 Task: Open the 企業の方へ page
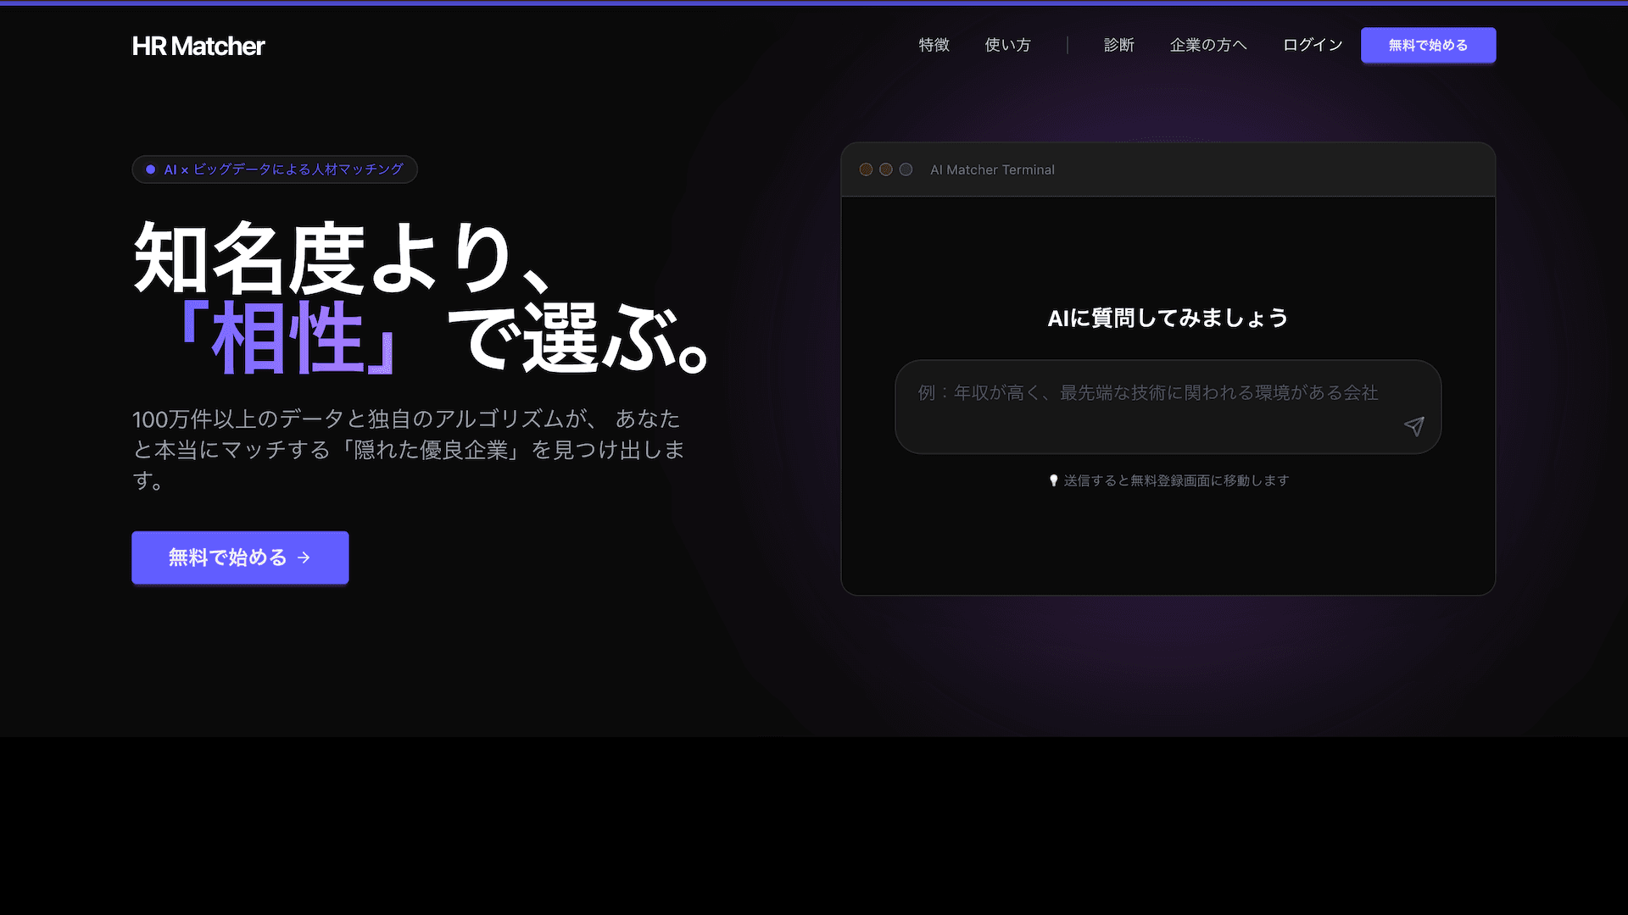(1208, 45)
